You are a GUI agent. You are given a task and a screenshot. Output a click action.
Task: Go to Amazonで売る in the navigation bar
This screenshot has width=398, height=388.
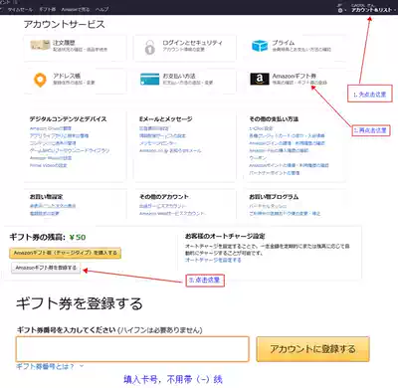[76, 9]
